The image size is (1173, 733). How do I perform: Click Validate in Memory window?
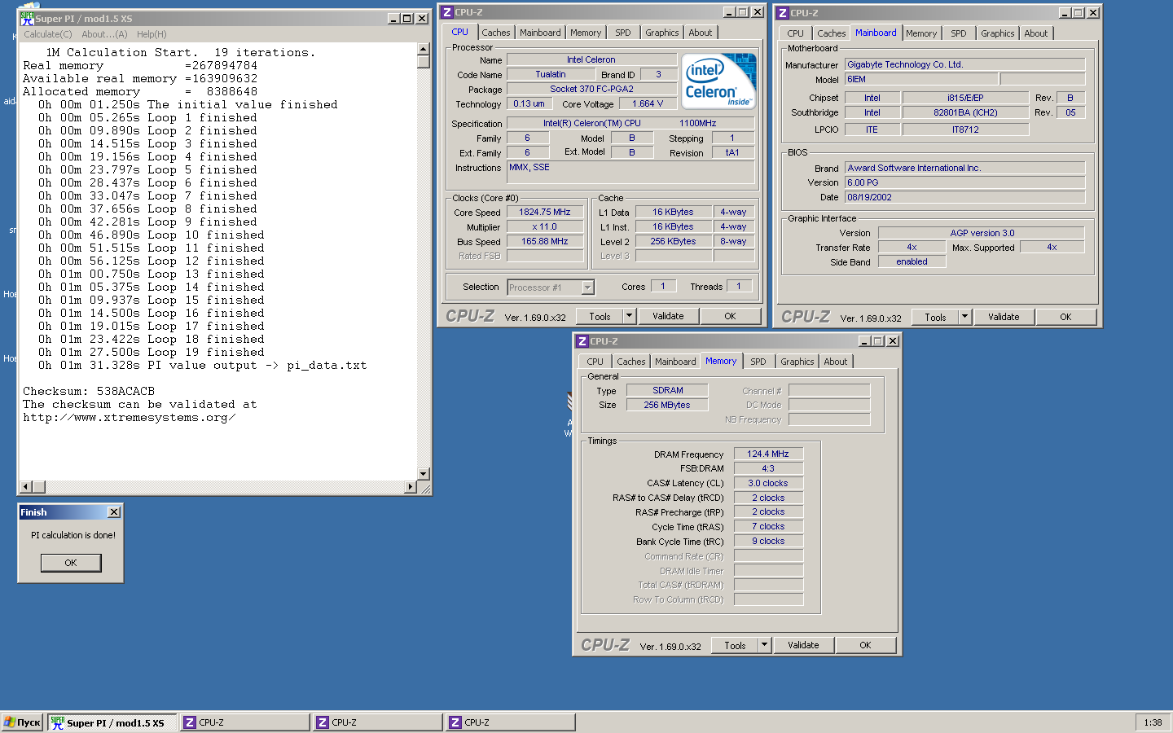point(803,645)
